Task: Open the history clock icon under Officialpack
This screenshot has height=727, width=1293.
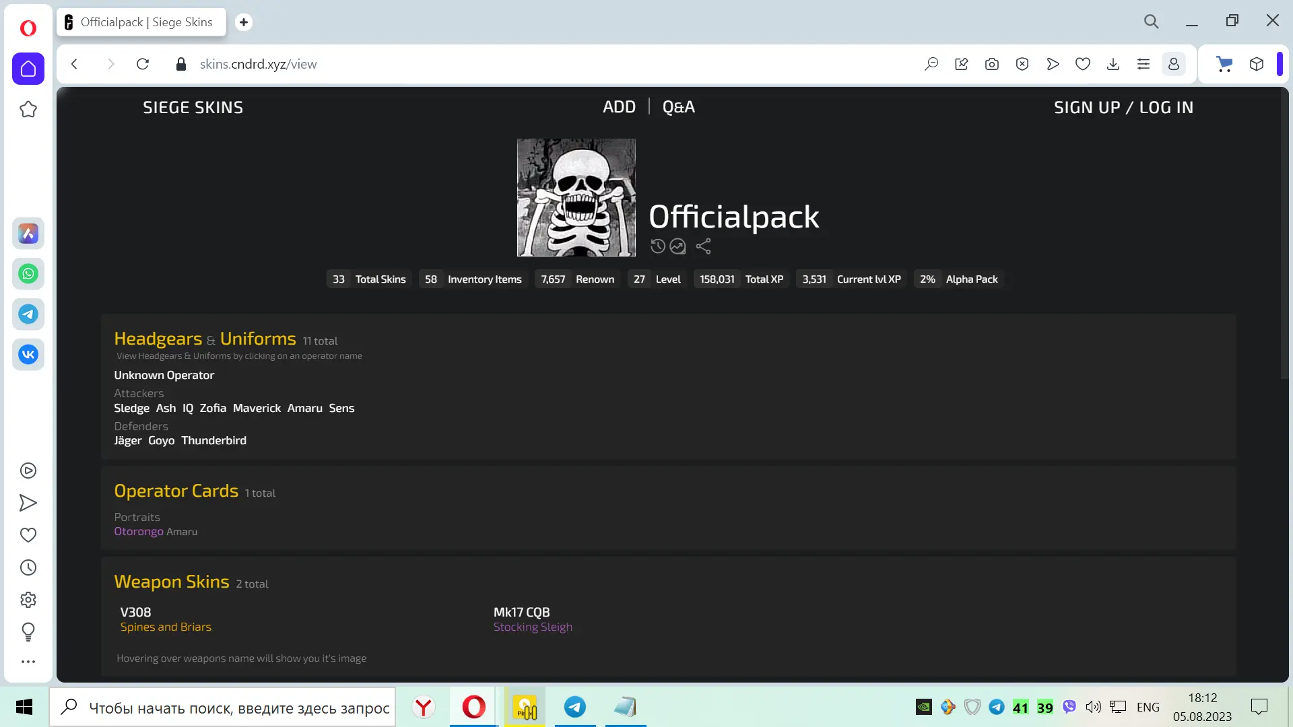Action: 658,246
